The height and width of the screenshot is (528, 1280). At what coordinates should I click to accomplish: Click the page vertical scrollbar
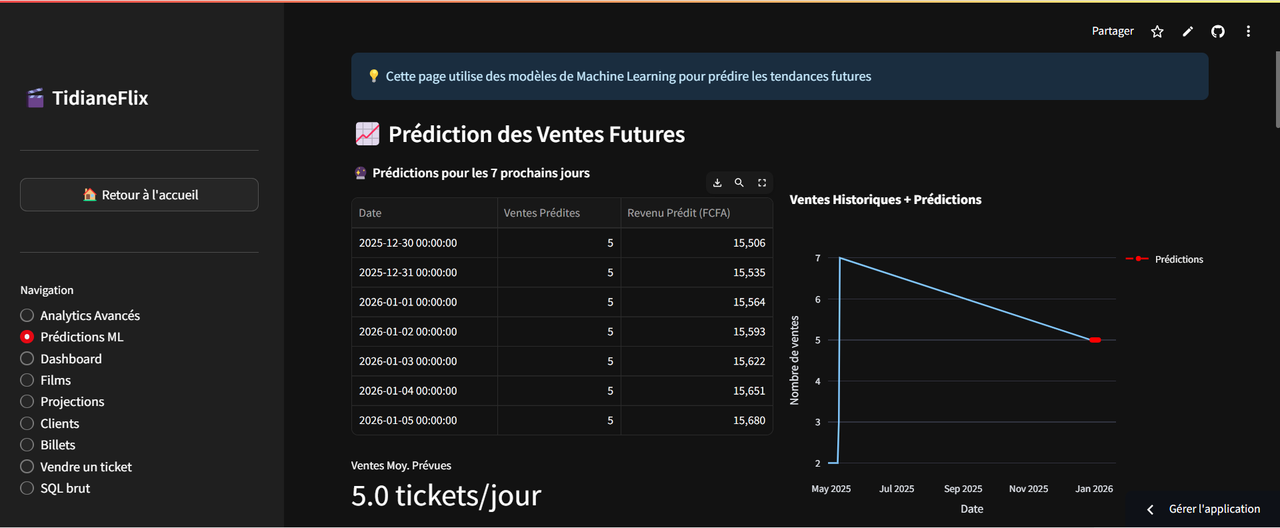(1277, 90)
